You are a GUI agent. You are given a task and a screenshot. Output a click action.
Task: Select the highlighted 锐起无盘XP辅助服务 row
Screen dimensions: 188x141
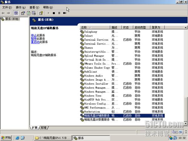pos(122,116)
